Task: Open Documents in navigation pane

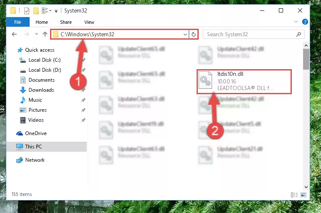Action: coord(42,80)
